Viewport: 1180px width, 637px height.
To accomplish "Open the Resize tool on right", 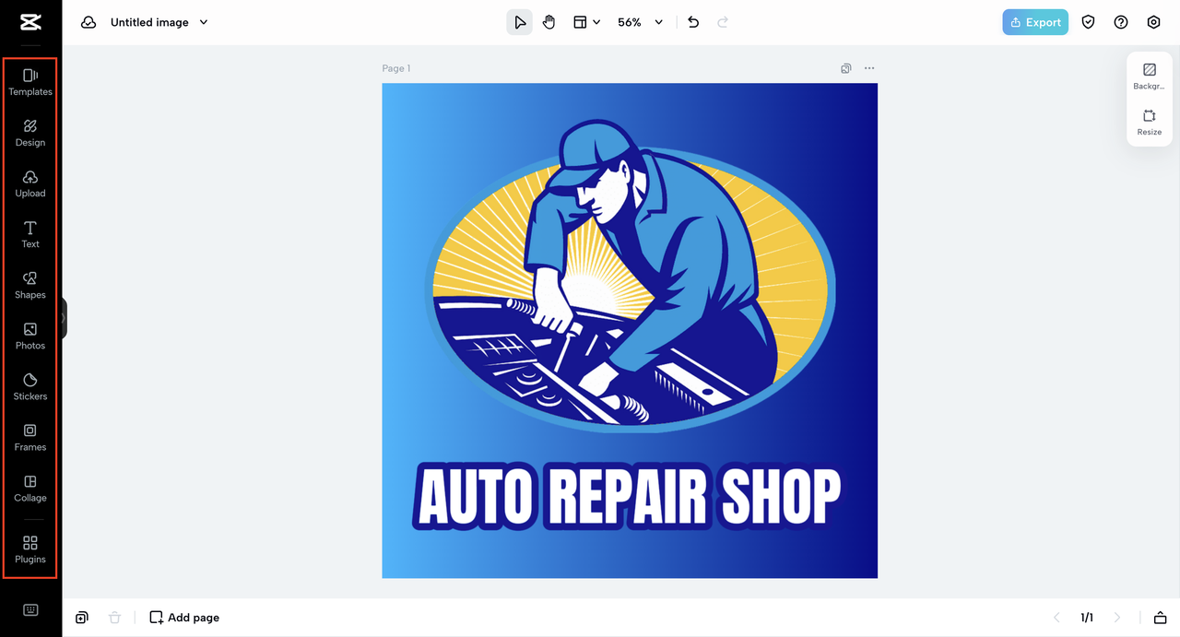I will (1150, 123).
